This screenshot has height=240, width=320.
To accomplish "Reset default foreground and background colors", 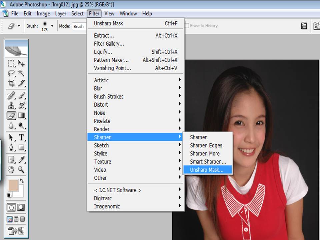I will point(9,196).
